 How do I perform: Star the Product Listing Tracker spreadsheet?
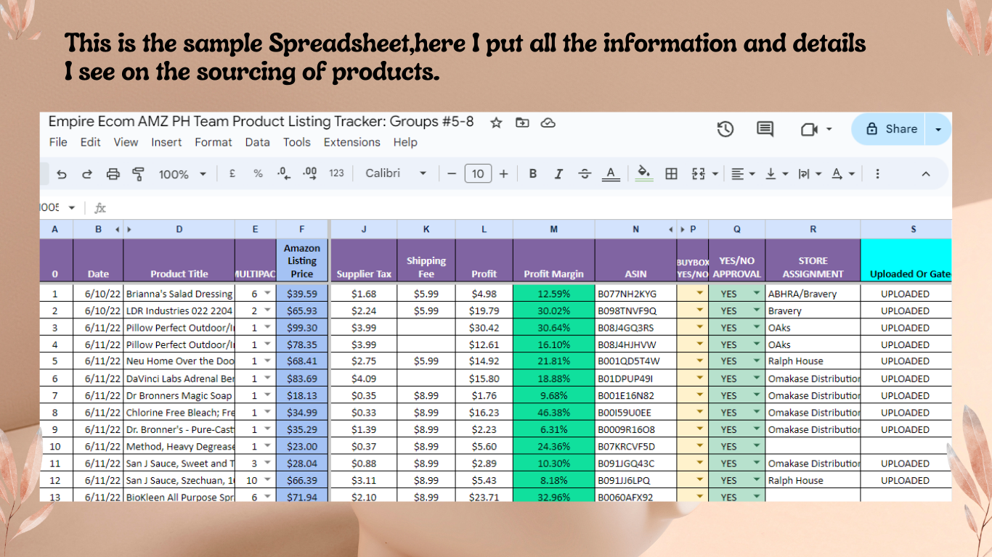coord(497,123)
